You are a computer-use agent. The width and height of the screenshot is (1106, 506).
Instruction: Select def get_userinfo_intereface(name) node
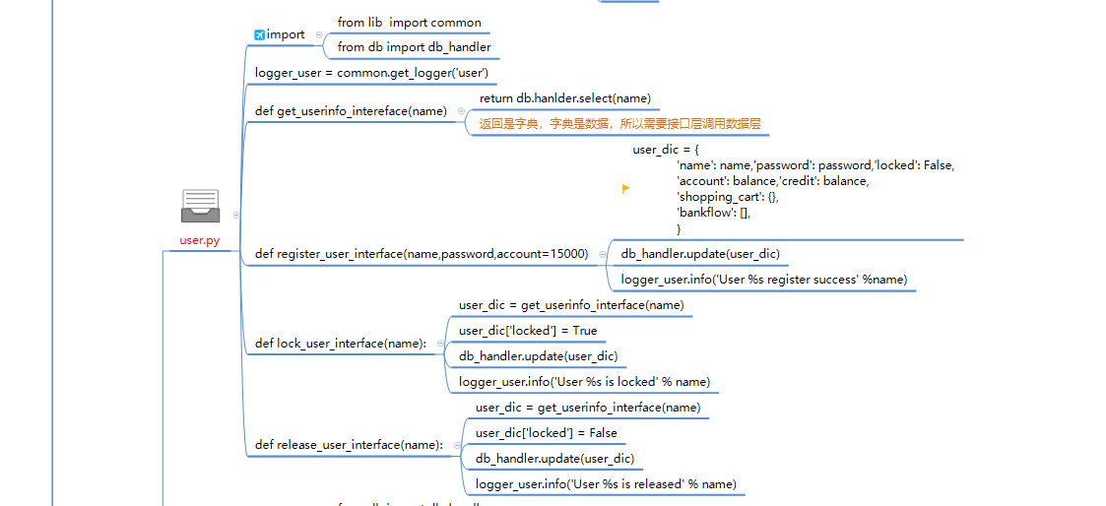pos(351,111)
